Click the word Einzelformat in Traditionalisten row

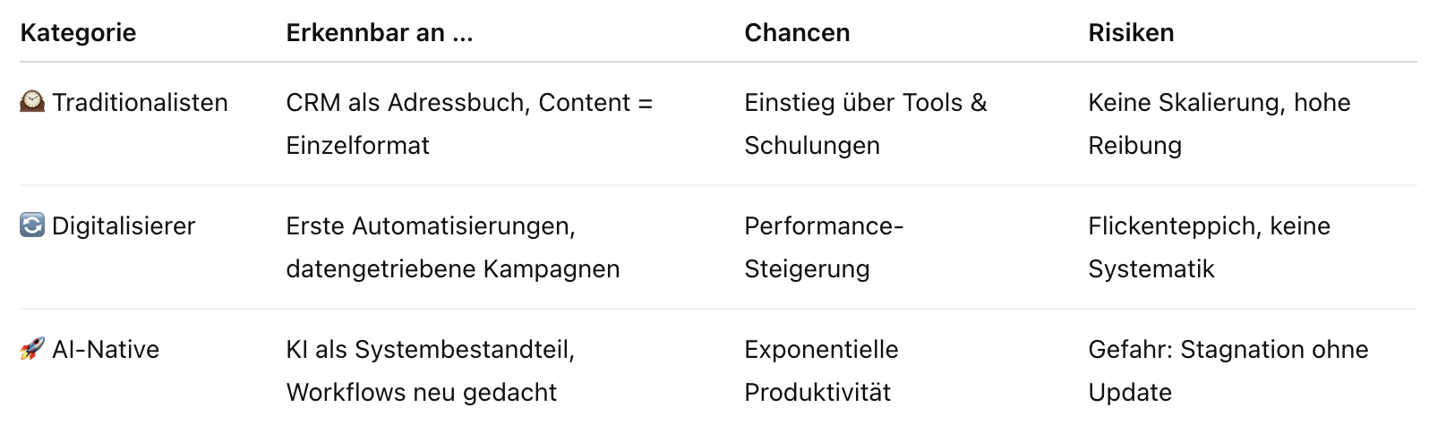tap(357, 145)
